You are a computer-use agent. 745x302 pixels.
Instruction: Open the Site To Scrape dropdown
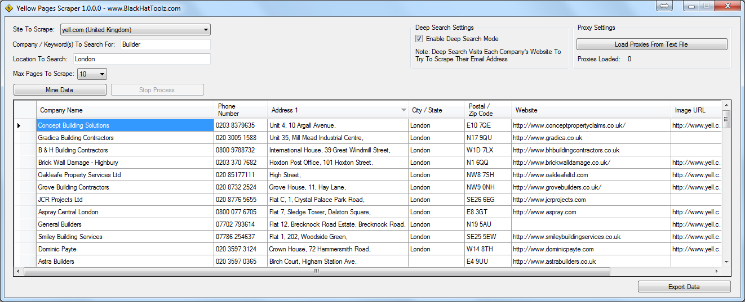point(206,30)
